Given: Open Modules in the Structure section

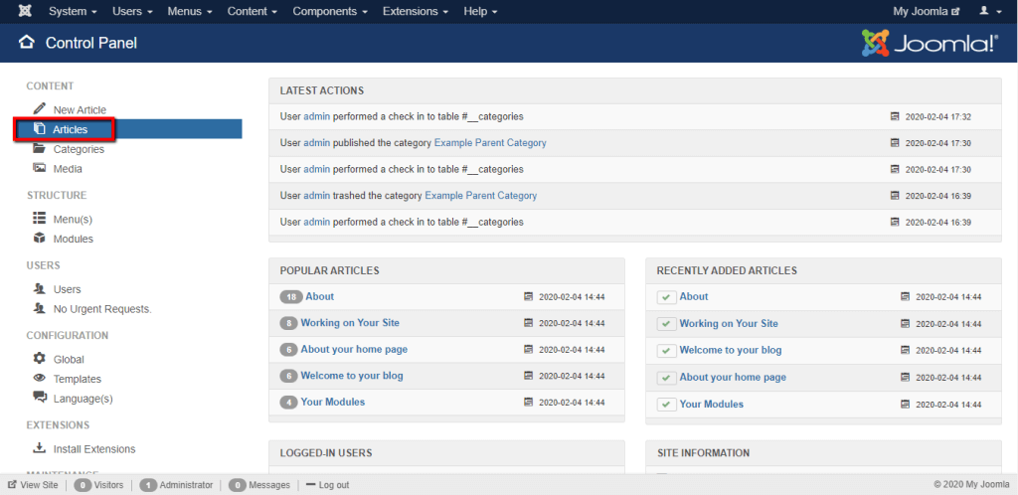Looking at the screenshot, I should (x=73, y=239).
